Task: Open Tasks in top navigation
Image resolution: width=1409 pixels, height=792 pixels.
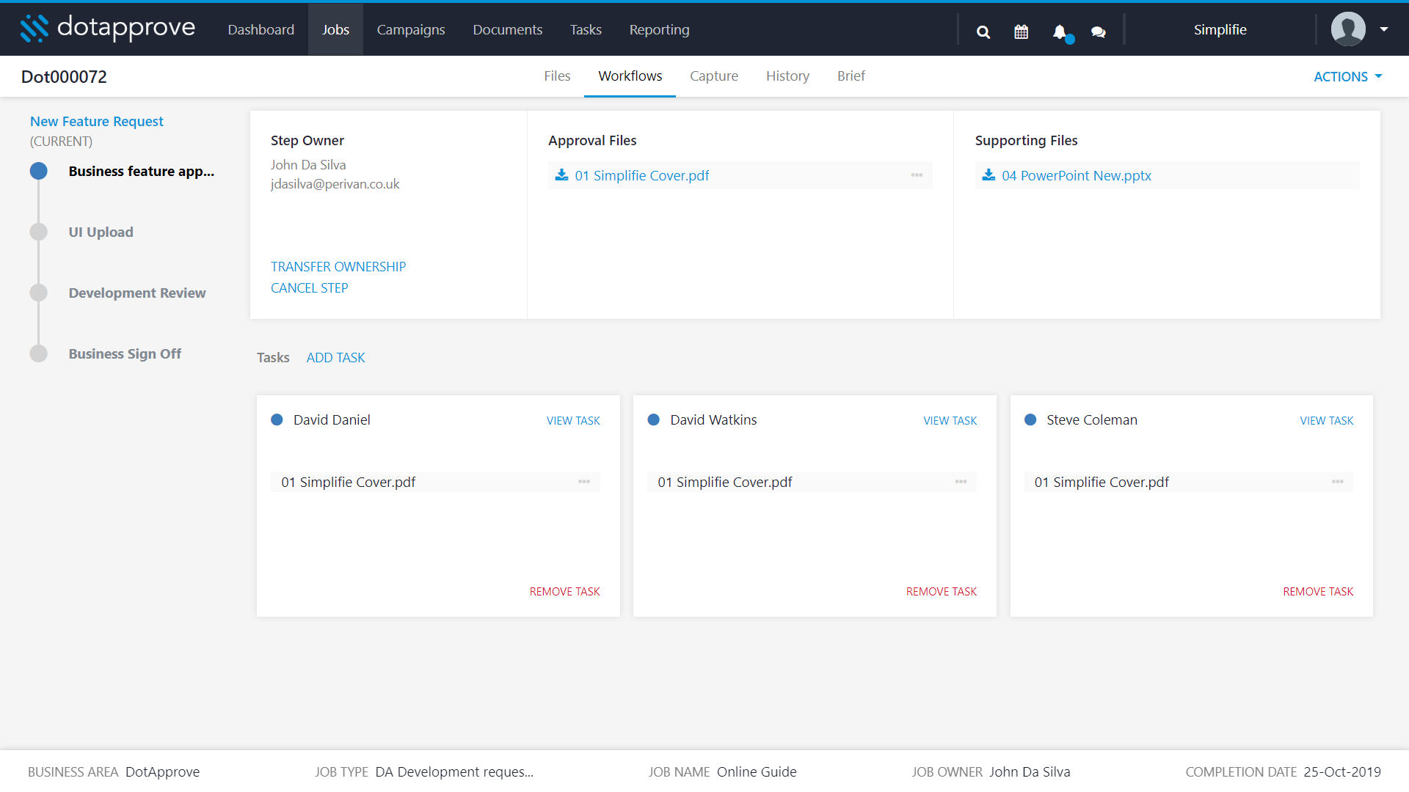Action: tap(586, 29)
